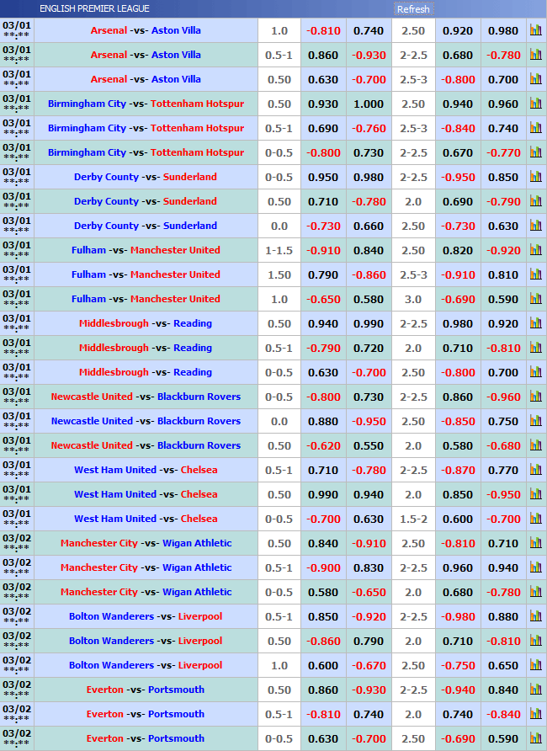This screenshot has height=751, width=547.
Task: Pick odds 0.950 in Derby County 0-0.5 row
Action: pos(323,178)
